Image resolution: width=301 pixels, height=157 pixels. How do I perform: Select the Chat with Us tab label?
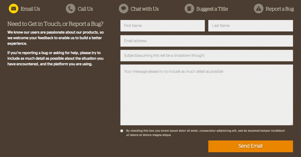[145, 9]
